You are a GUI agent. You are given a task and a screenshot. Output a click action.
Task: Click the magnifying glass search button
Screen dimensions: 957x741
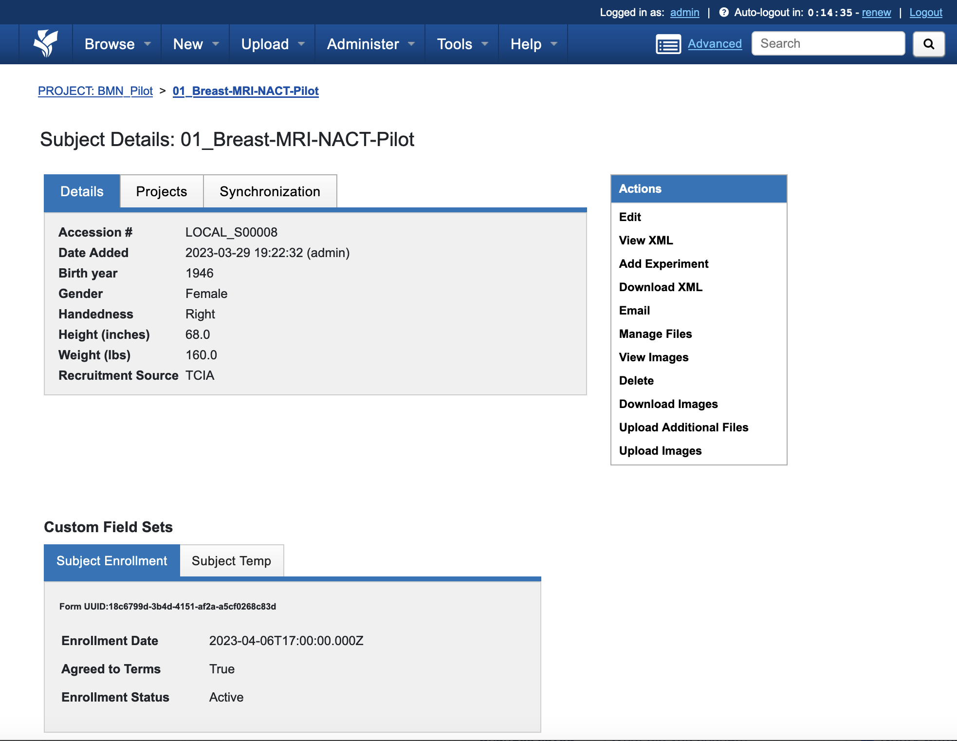coord(928,44)
